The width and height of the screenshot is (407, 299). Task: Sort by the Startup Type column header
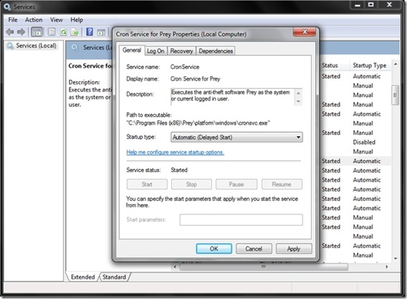(370, 65)
